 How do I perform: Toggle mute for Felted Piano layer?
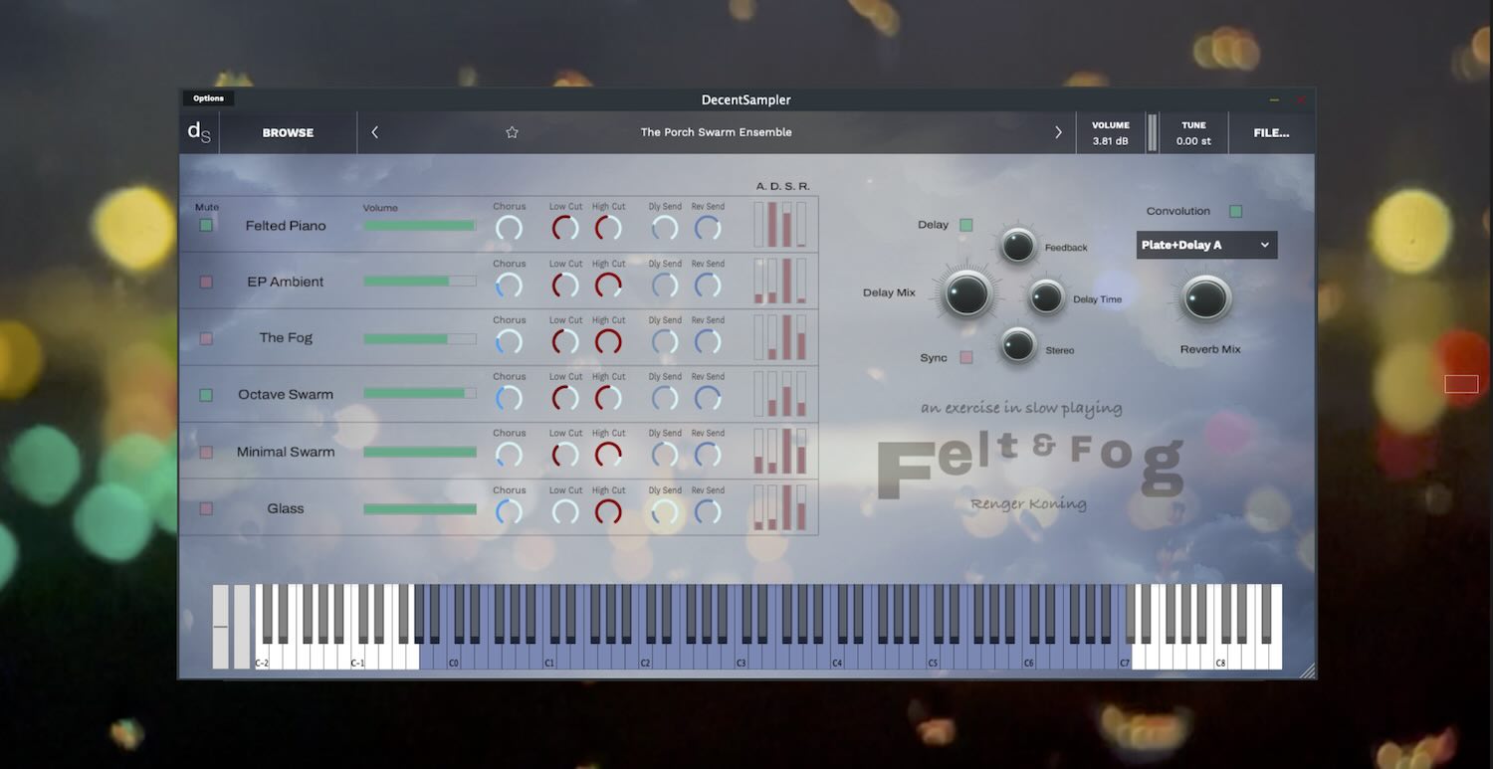click(x=206, y=225)
